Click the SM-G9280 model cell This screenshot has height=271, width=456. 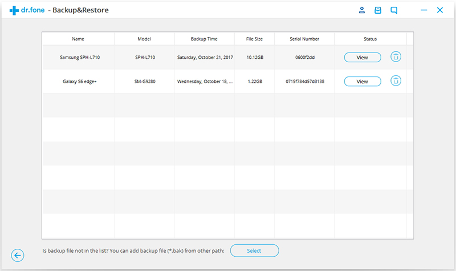pos(145,82)
